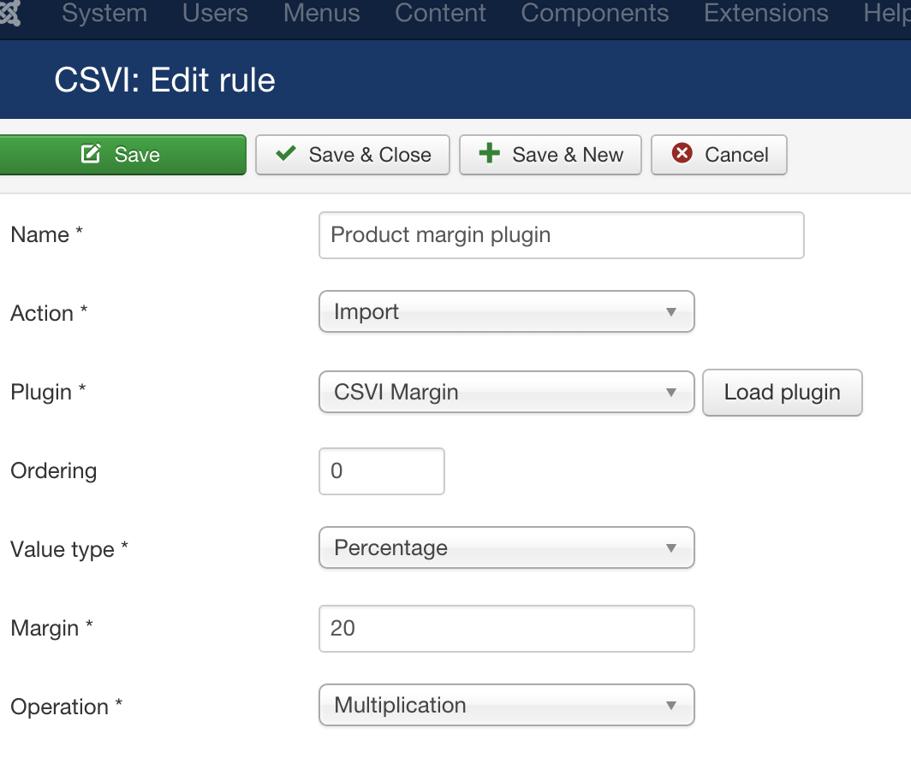Click the Save & New button
Viewport: 911px width, 769px height.
pos(551,155)
